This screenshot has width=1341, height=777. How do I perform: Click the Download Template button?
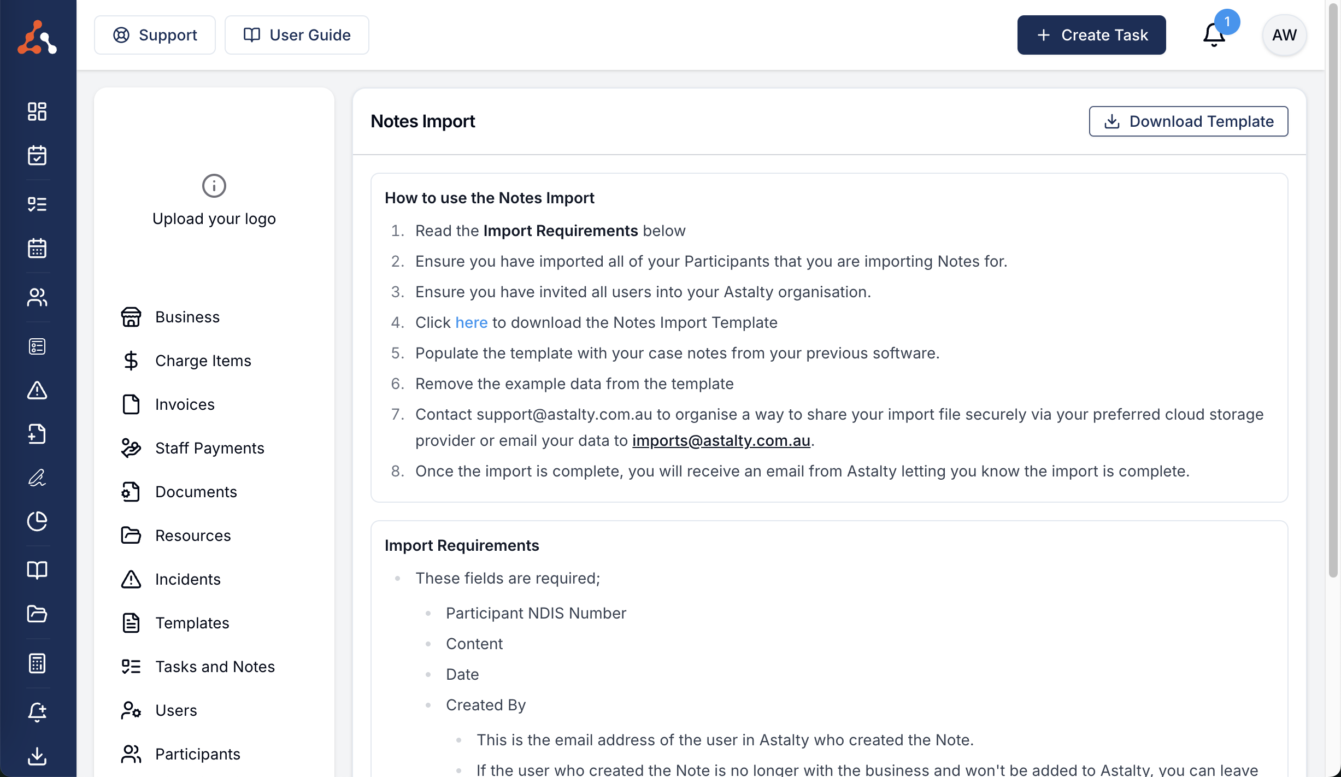pos(1188,121)
